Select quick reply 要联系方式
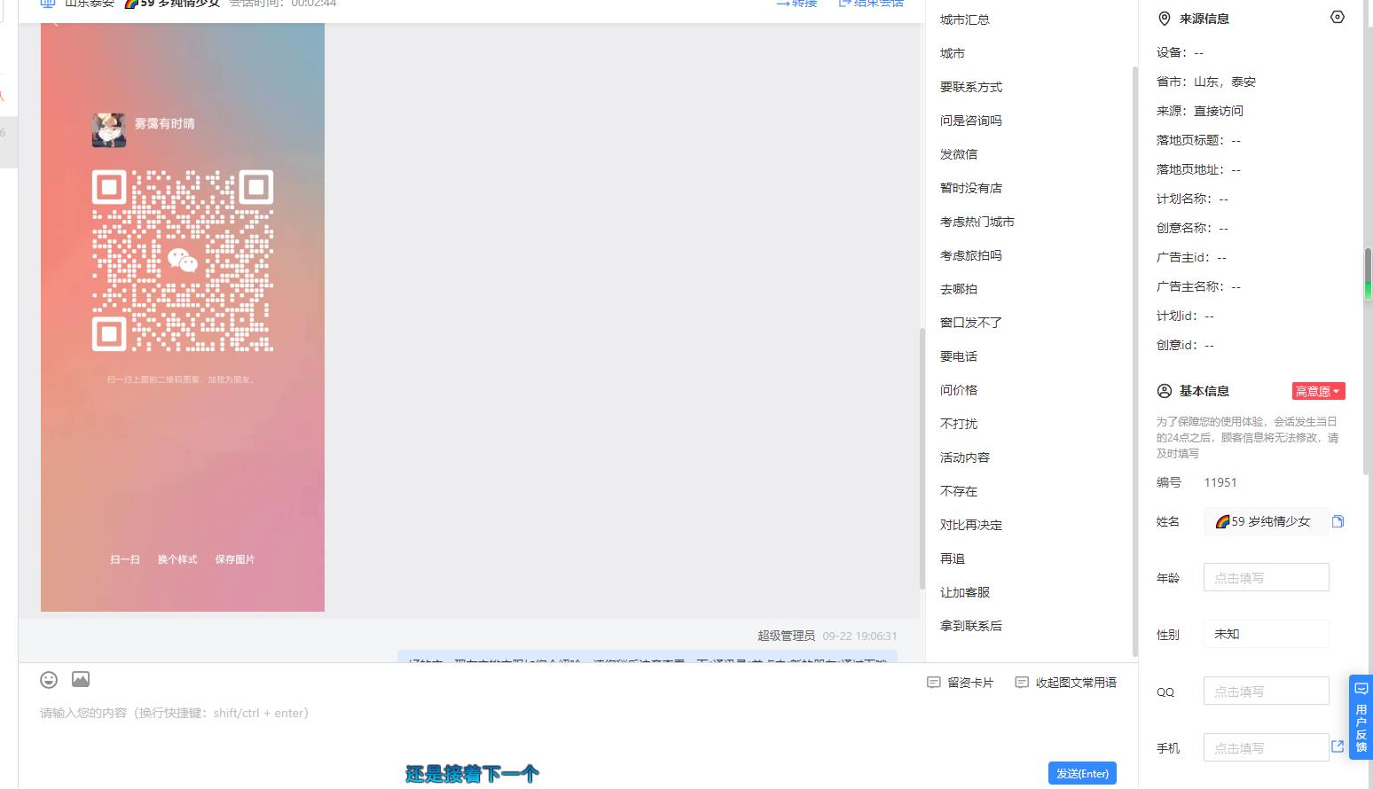The width and height of the screenshot is (1373, 789). (971, 87)
